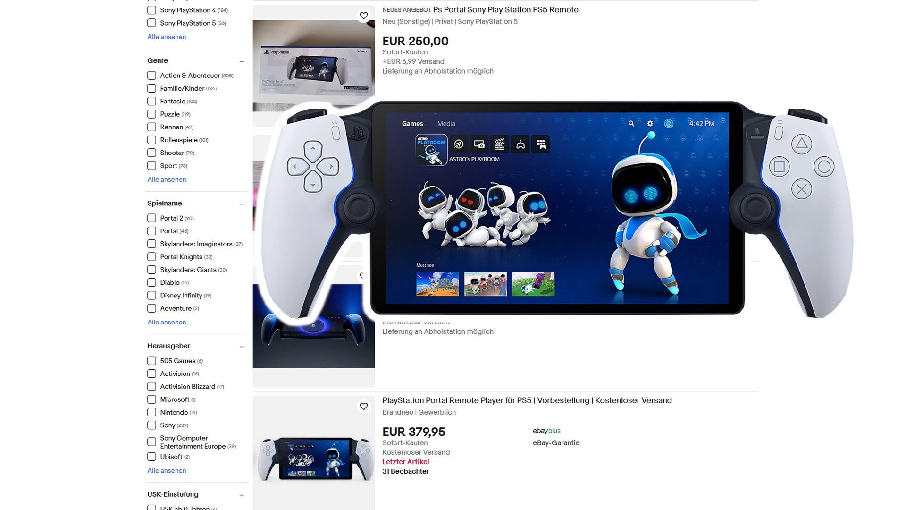Viewport: 906px width, 510px height.
Task: Select the Games tab on console screen
Action: pos(412,124)
